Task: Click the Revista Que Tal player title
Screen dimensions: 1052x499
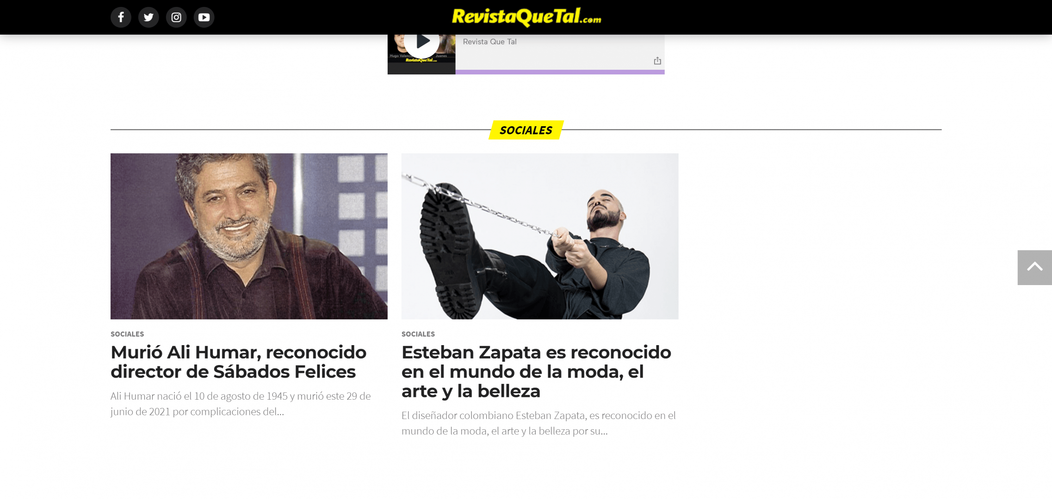Action: pos(489,42)
